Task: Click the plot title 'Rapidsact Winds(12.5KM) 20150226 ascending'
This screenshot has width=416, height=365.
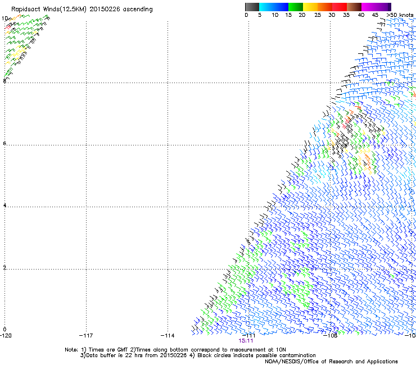Action: [x=82, y=10]
